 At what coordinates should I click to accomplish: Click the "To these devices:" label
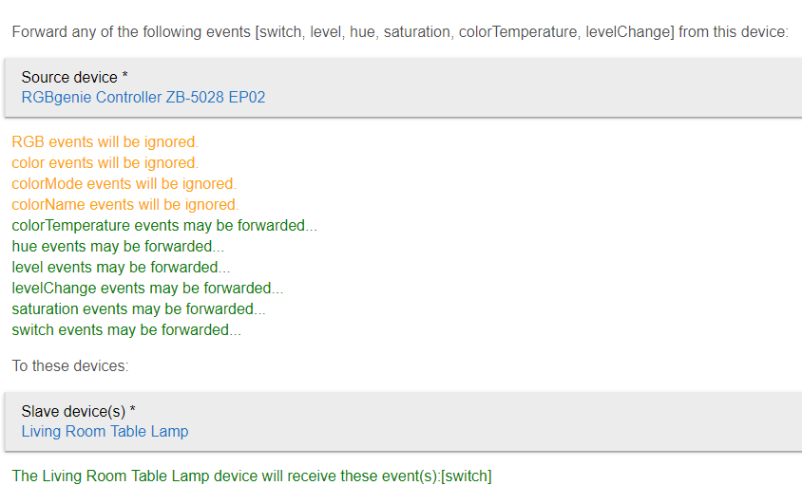click(69, 365)
